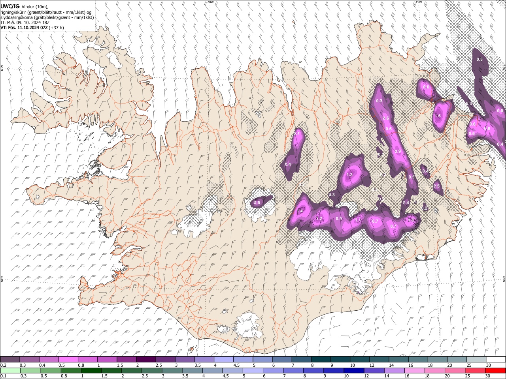Click the UWC/IG title text
Viewport: 506px width, 379px height.
(x=9, y=7)
